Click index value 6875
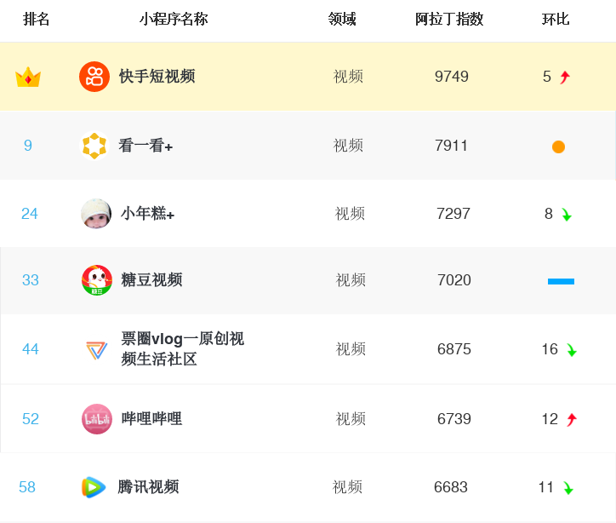This screenshot has height=523, width=616. click(x=454, y=349)
